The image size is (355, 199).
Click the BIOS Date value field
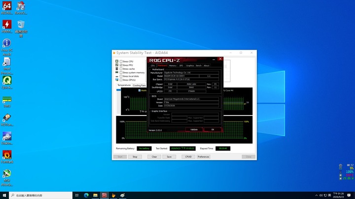(191, 106)
